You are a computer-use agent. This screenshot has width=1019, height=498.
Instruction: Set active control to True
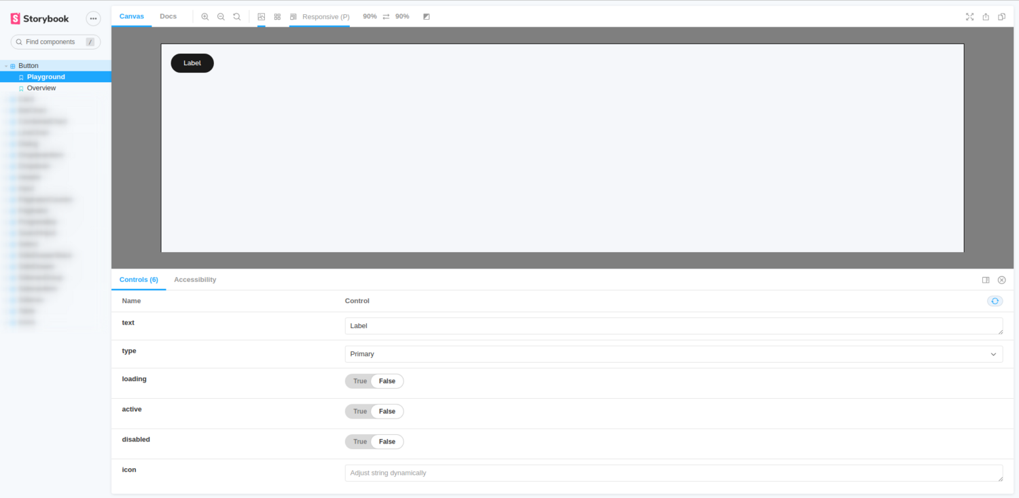(359, 411)
